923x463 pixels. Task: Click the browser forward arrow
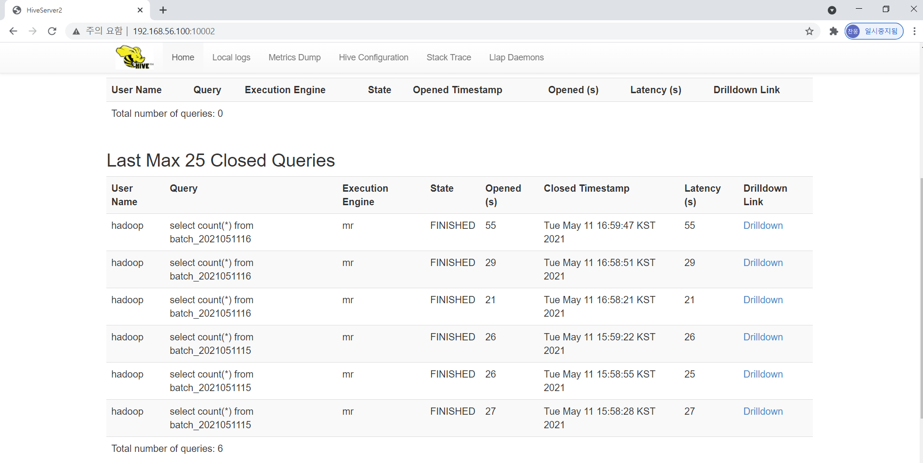coord(32,31)
